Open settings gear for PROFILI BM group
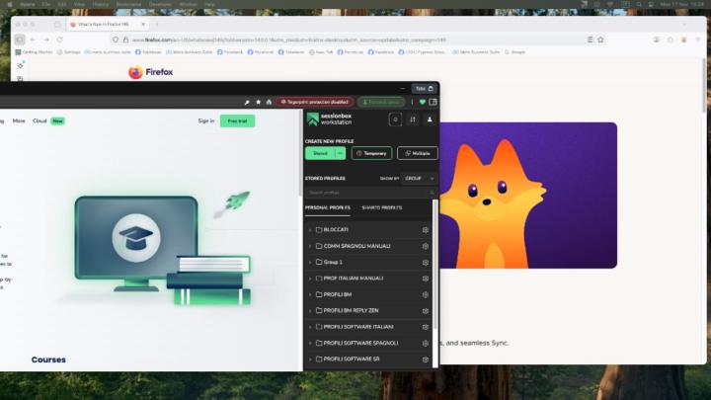The image size is (711, 400). 425,294
